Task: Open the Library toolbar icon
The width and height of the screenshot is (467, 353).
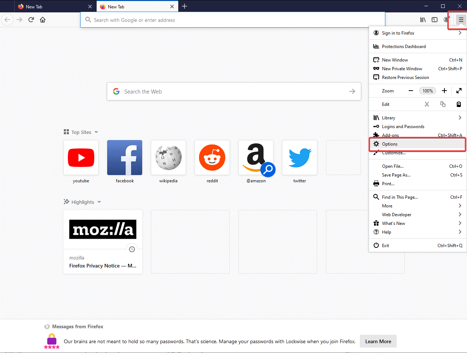Action: coord(423,20)
